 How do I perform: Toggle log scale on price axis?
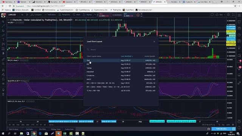(223, 125)
